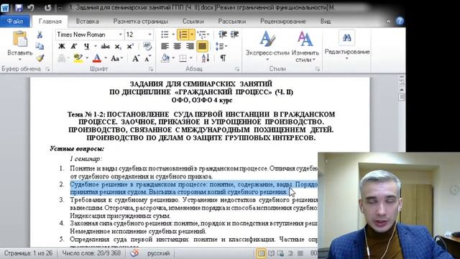Switch to the Mailings (Рассылки) tab

pos(231,22)
